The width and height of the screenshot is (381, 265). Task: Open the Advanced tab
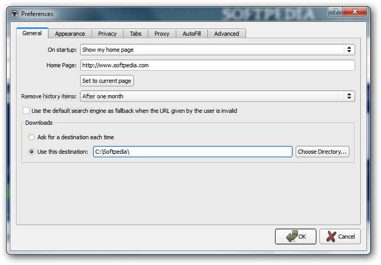coord(227,34)
